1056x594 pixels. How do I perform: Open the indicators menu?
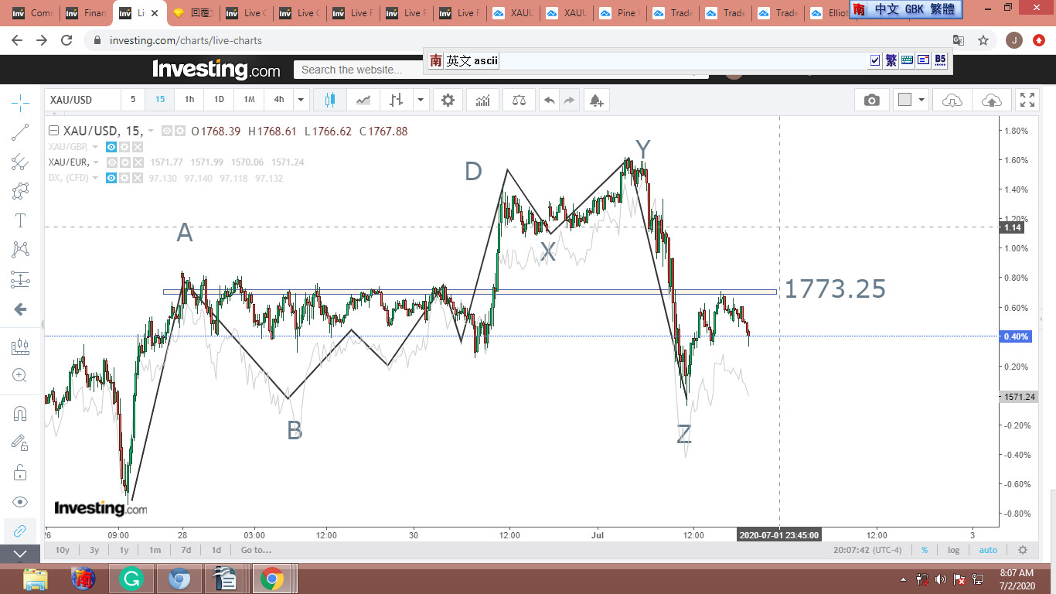[483, 100]
